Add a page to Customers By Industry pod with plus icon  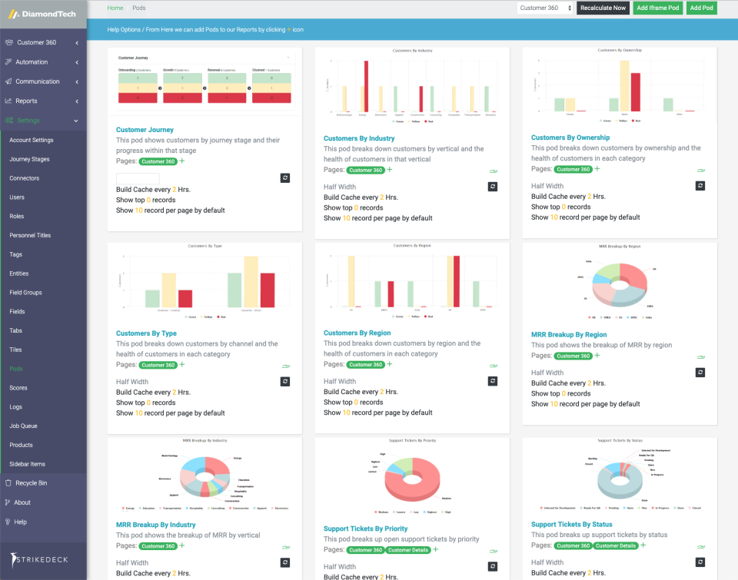(x=390, y=169)
